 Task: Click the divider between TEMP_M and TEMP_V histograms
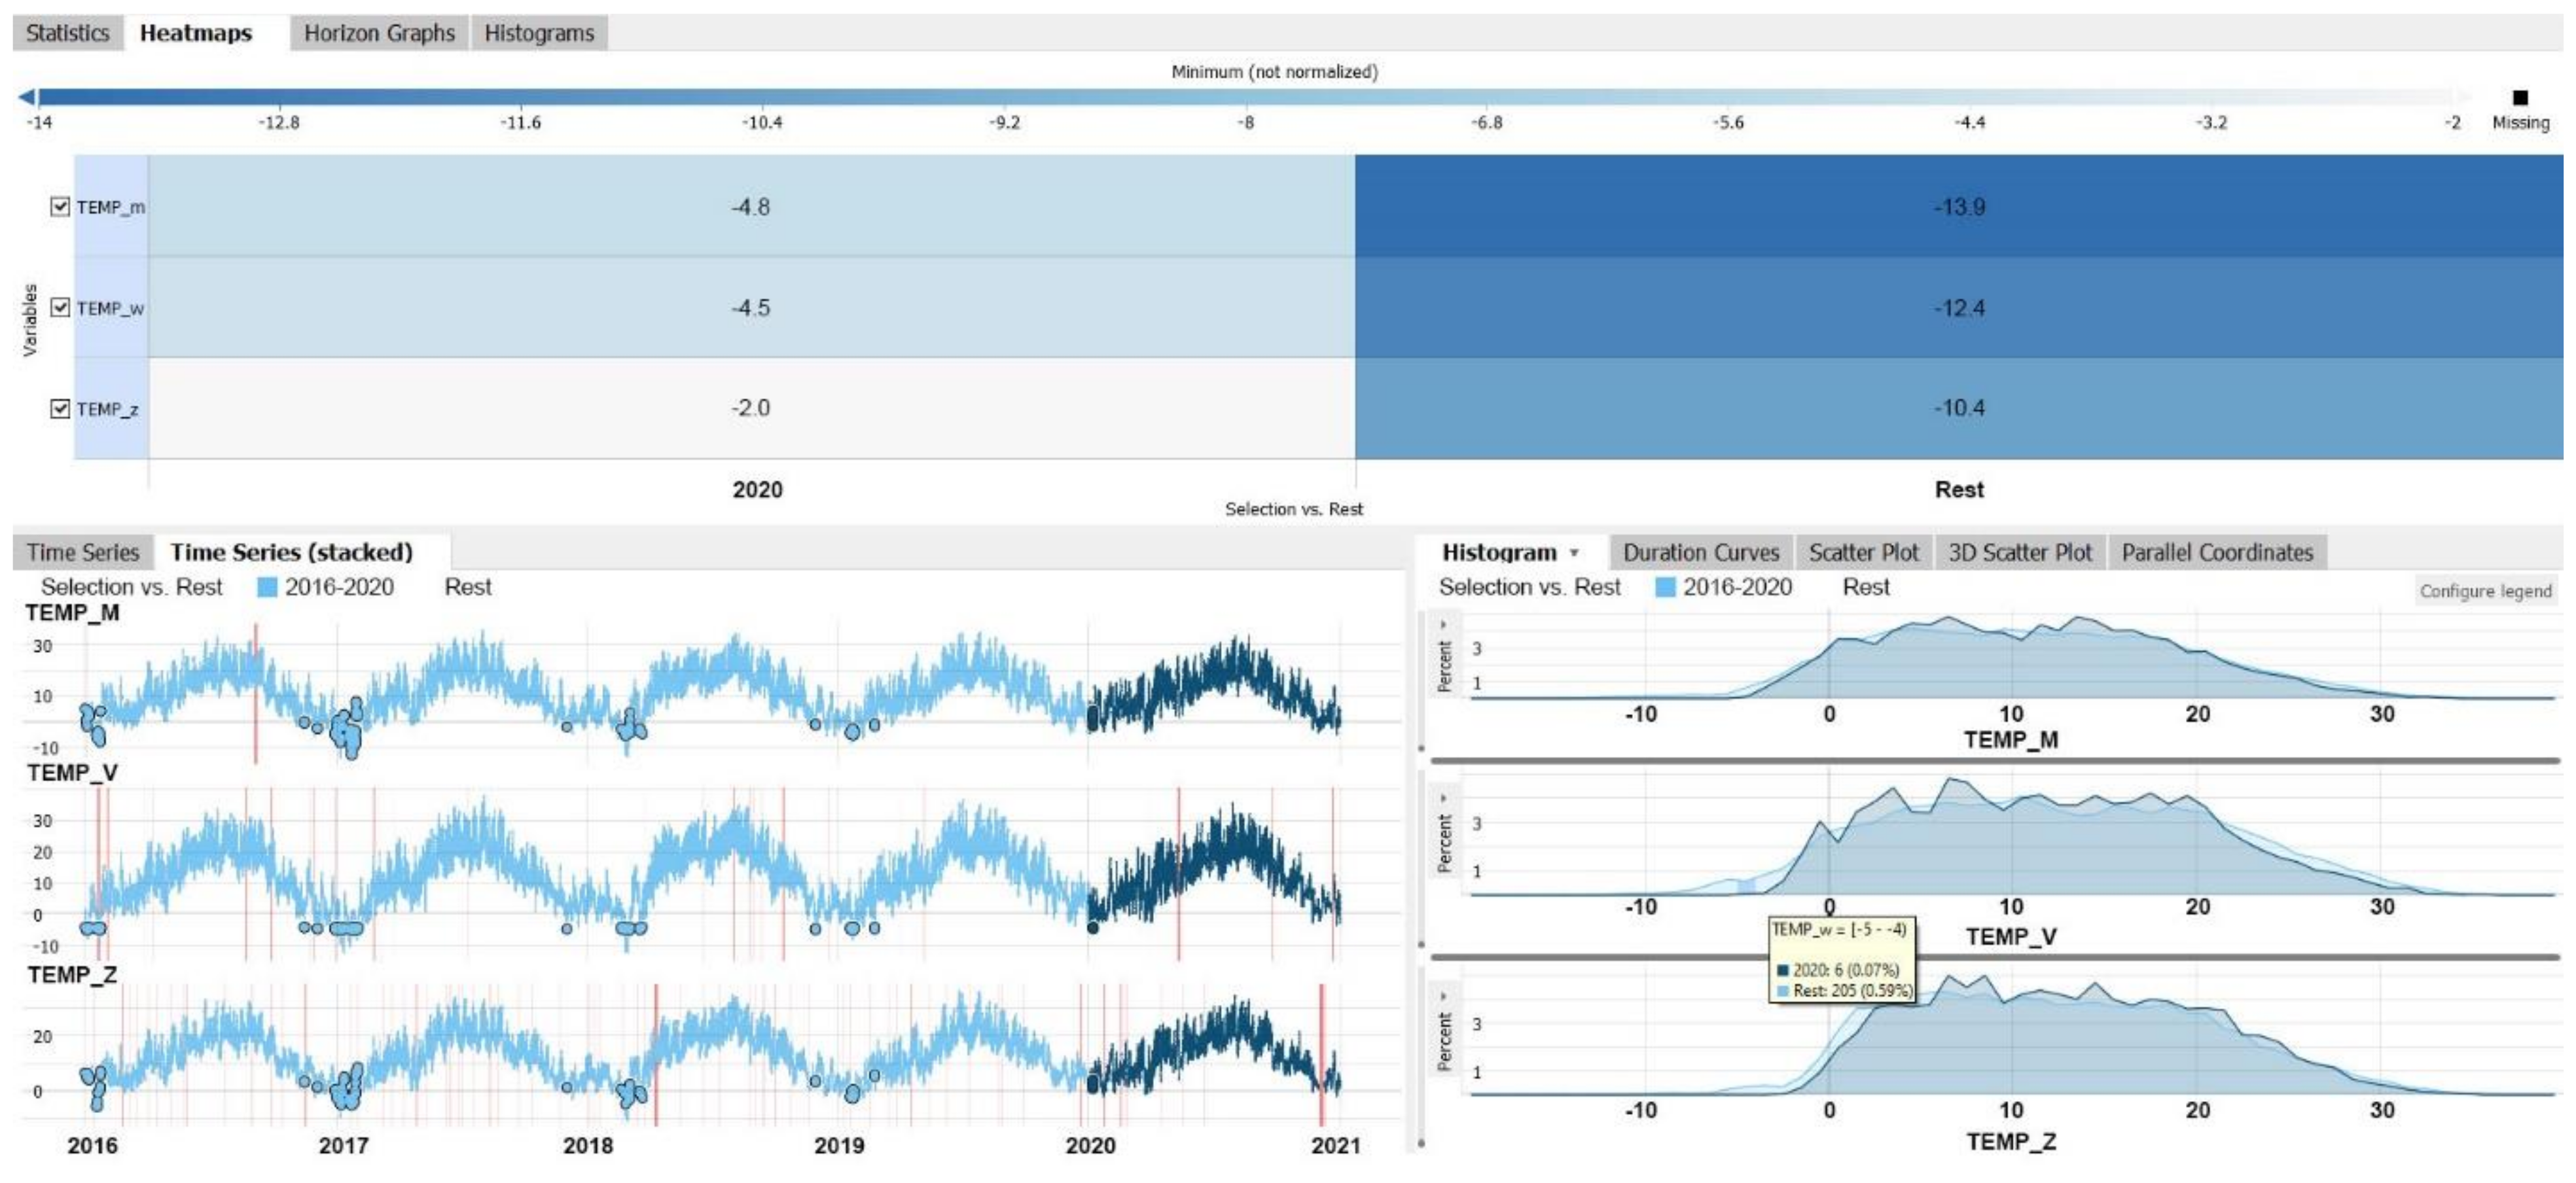coord(1995,761)
